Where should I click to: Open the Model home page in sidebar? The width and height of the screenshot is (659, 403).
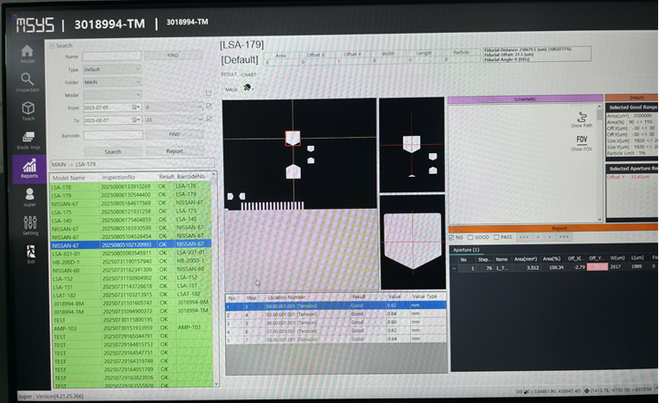27,52
